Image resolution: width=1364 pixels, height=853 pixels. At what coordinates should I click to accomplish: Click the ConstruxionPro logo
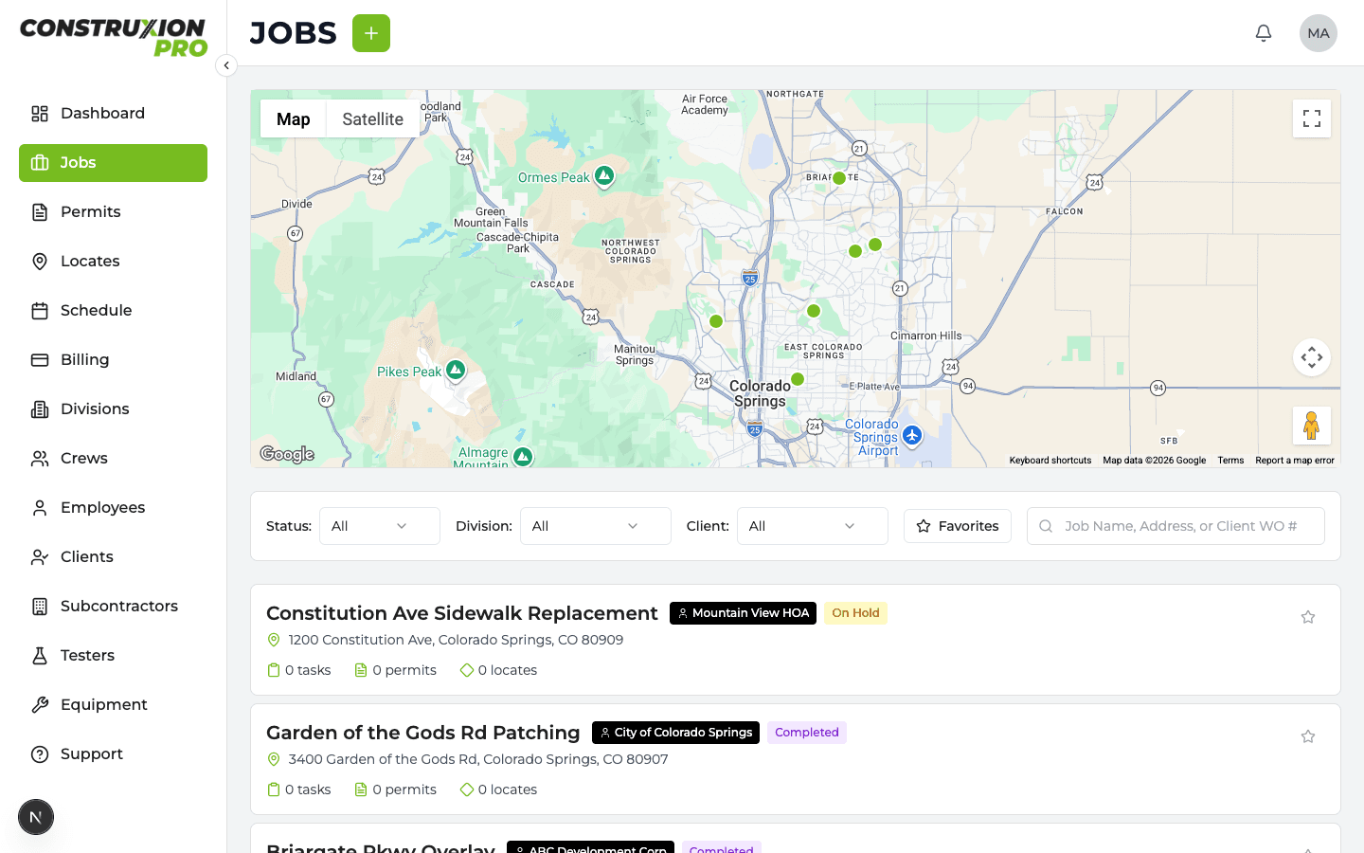(113, 37)
